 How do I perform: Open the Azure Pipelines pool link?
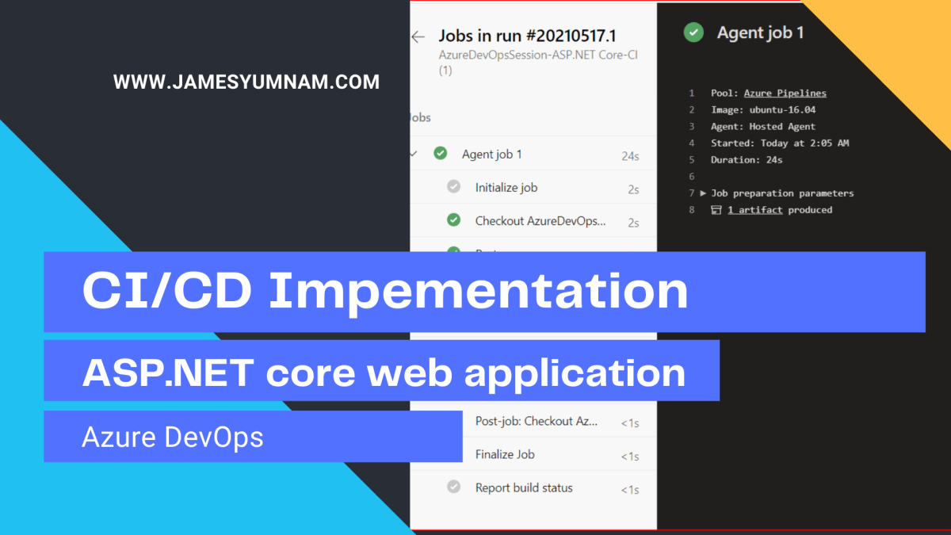coord(785,93)
